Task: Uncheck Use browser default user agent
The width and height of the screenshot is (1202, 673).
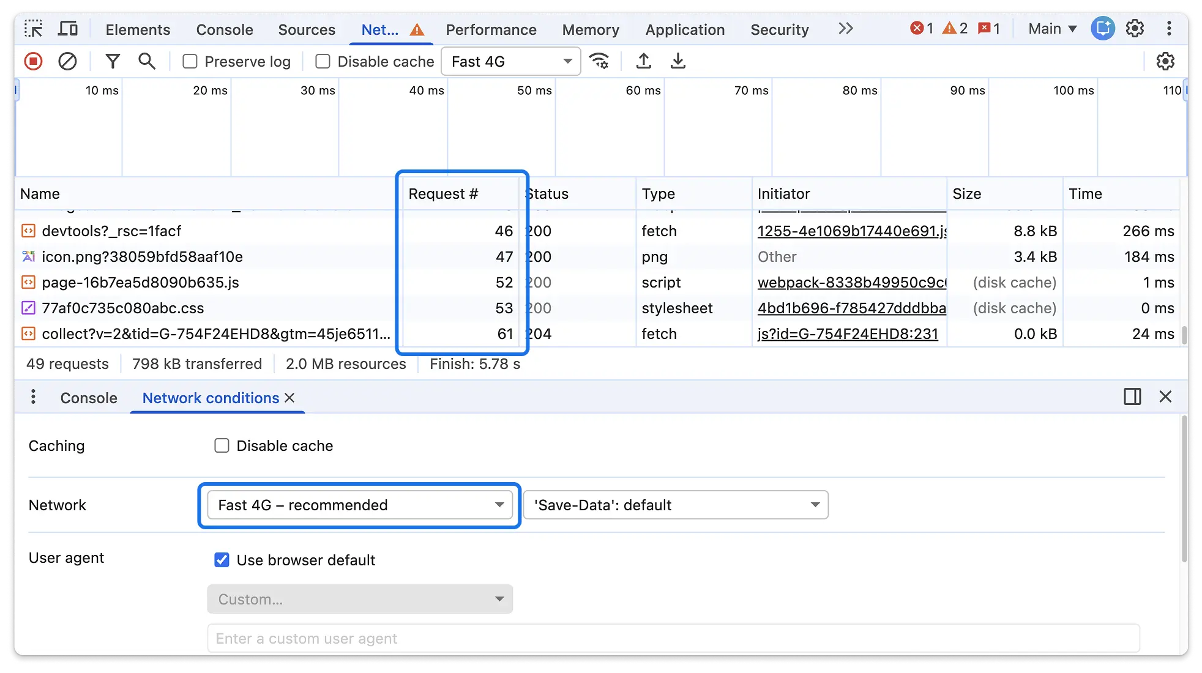Action: pos(222,560)
